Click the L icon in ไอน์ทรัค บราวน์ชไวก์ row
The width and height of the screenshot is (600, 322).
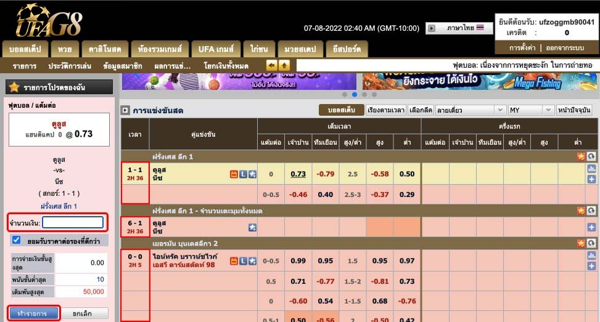(x=243, y=261)
